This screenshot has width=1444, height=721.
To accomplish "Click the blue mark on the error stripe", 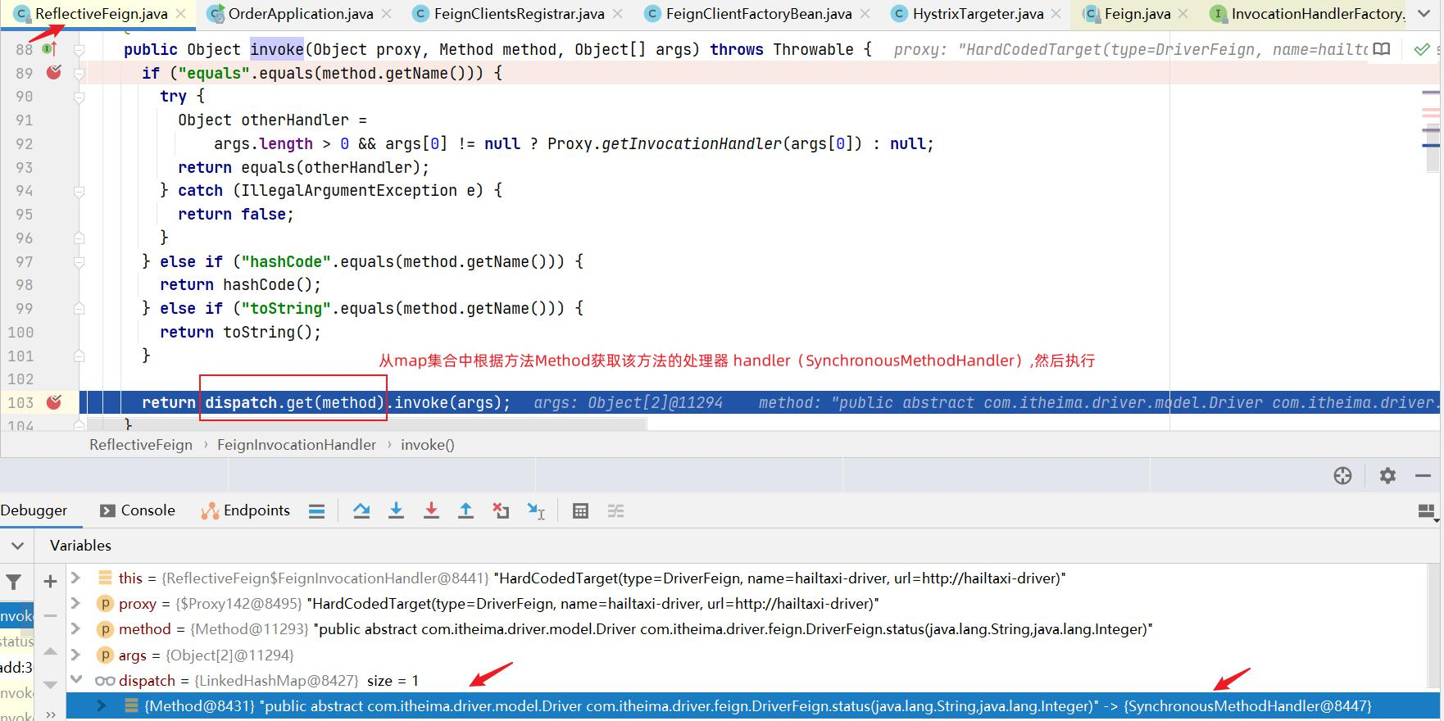I will [x=1431, y=145].
